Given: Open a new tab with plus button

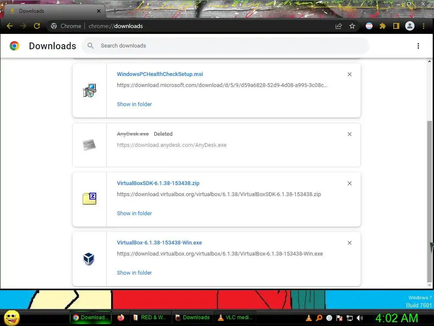Looking at the screenshot, I should [114, 11].
